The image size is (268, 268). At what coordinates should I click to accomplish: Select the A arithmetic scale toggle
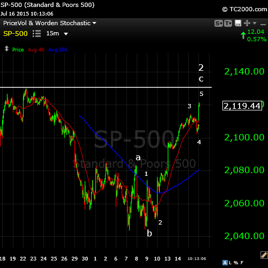[225, 263]
